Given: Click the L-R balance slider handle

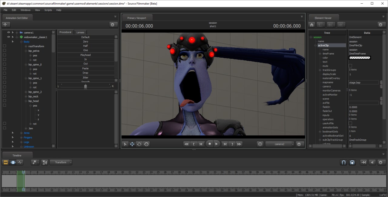Looking at the screenshot, I should 85,86.
